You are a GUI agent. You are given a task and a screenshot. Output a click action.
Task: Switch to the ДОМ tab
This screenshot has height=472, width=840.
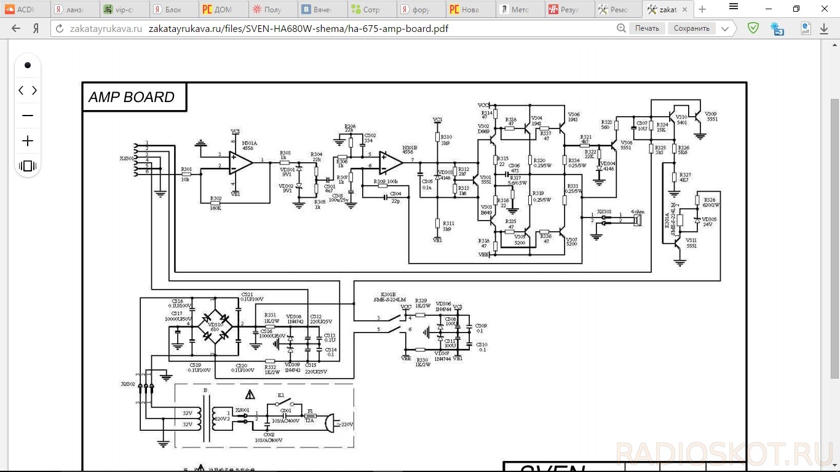[x=223, y=9]
